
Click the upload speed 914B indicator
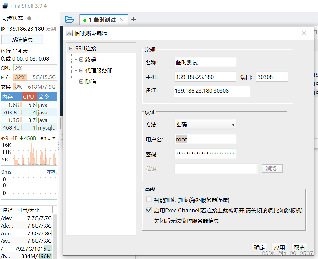(x=9, y=138)
